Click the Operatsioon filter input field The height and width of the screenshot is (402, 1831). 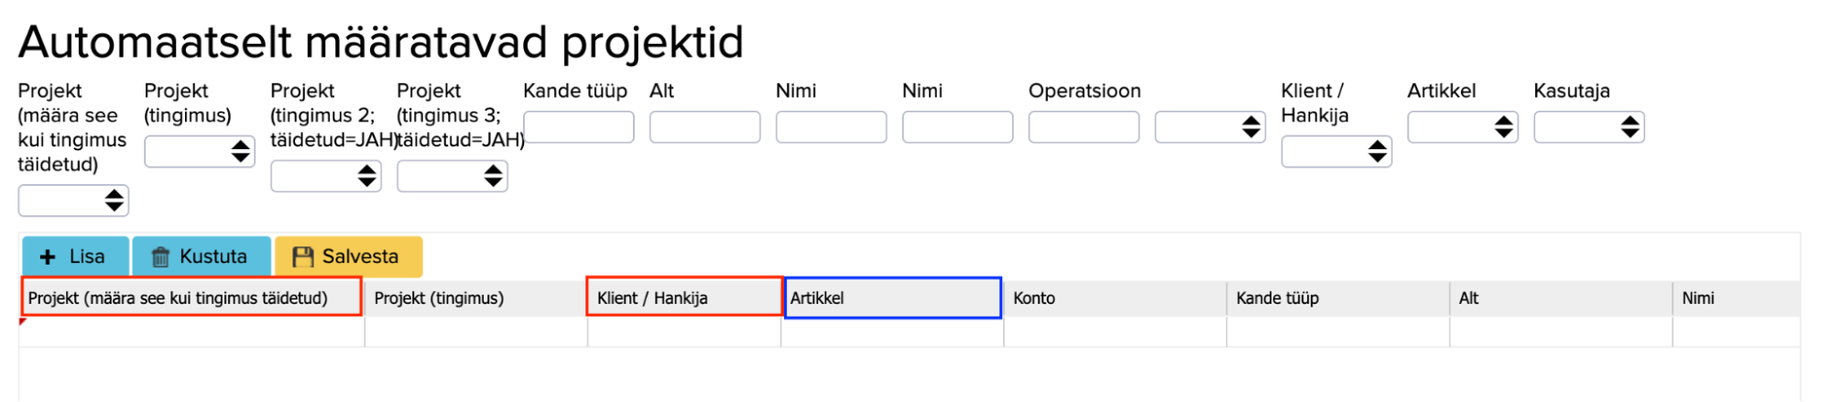[1084, 127]
